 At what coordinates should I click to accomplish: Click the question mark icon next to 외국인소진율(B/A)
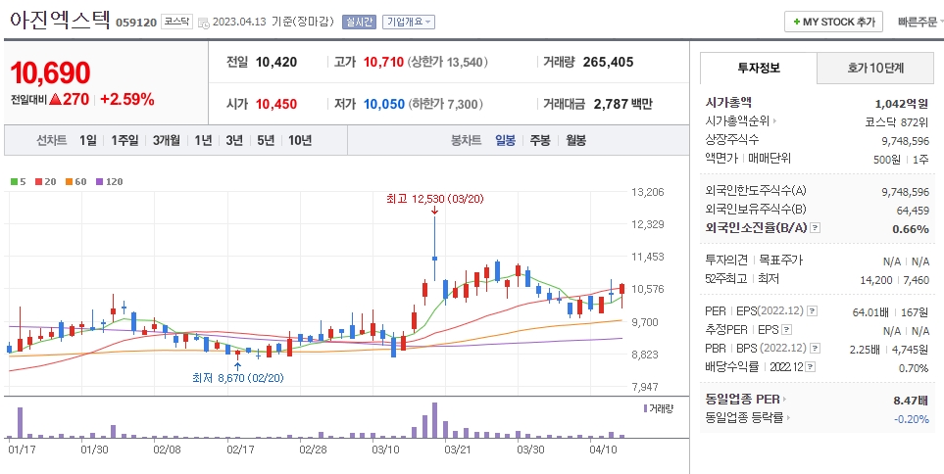click(816, 228)
